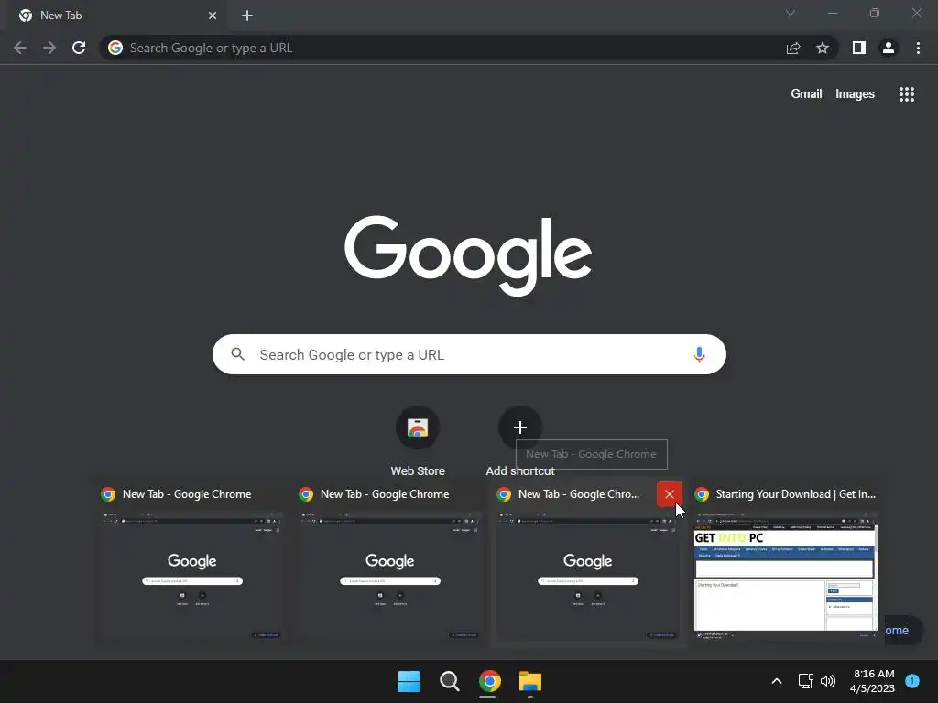Click the back navigation arrow
Viewport: 938px width, 703px height.
pyautogui.click(x=20, y=48)
